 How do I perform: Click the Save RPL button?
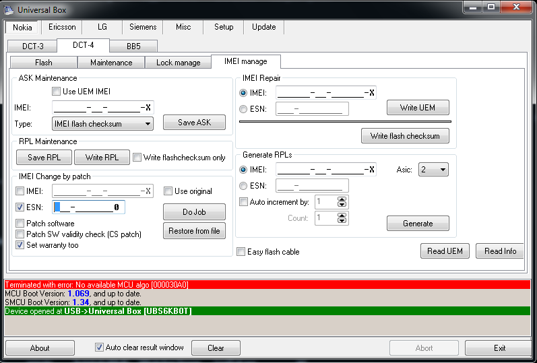coord(44,157)
